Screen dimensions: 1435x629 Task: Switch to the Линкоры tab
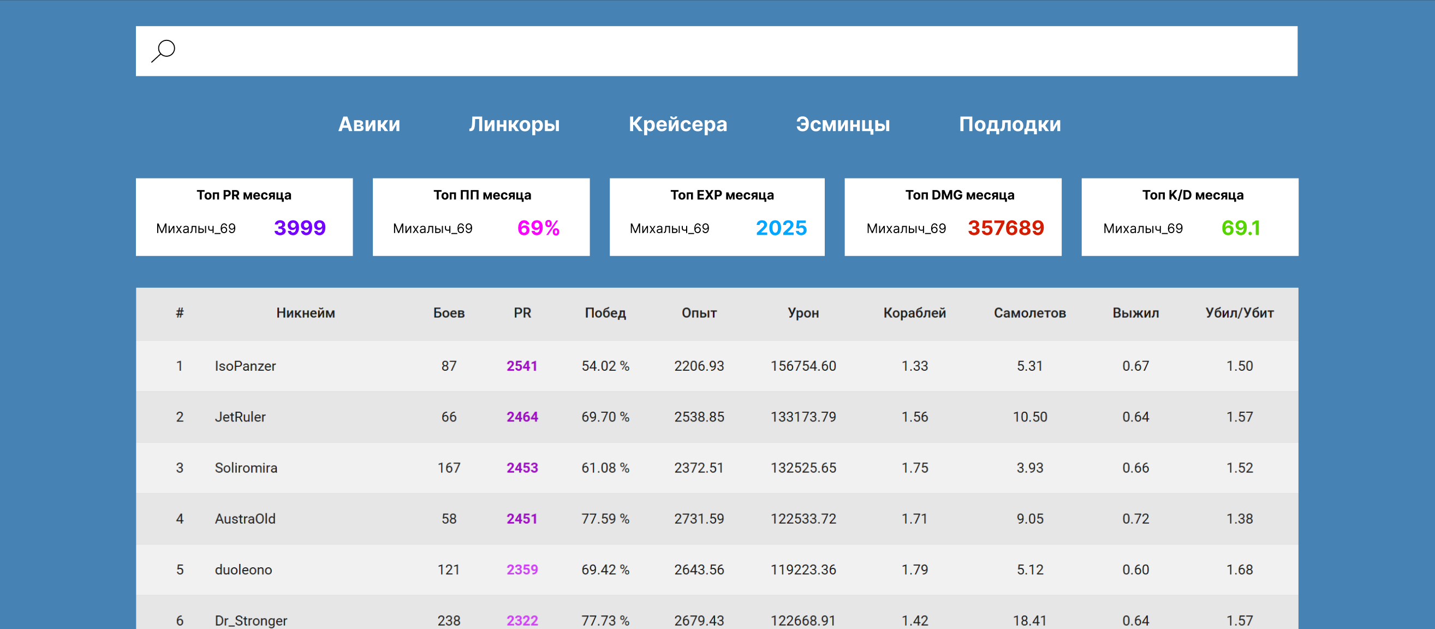[x=514, y=124]
